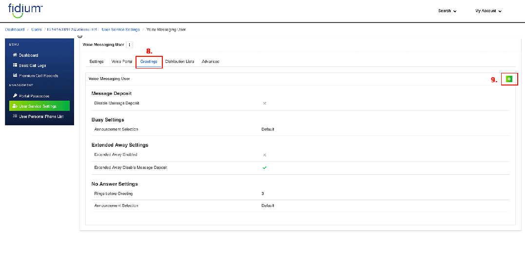Click the info button beside Voice Messaging User
This screenshot has height=273, width=525.
tap(129, 45)
